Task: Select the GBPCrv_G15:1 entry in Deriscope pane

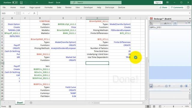Action: 170,27
